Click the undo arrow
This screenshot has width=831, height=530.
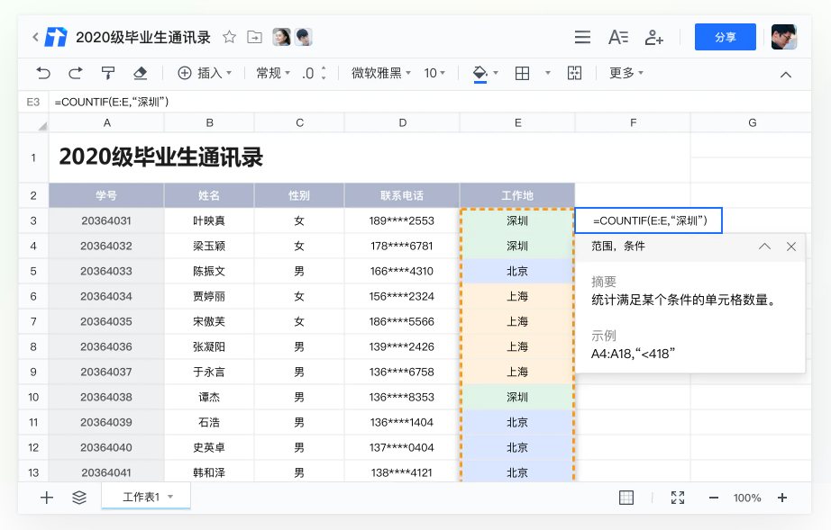(x=43, y=73)
